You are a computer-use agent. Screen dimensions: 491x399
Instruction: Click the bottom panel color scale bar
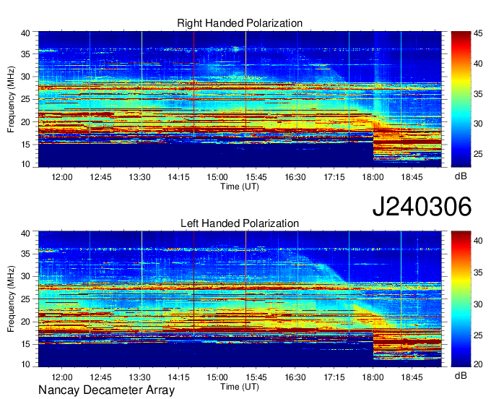click(461, 299)
